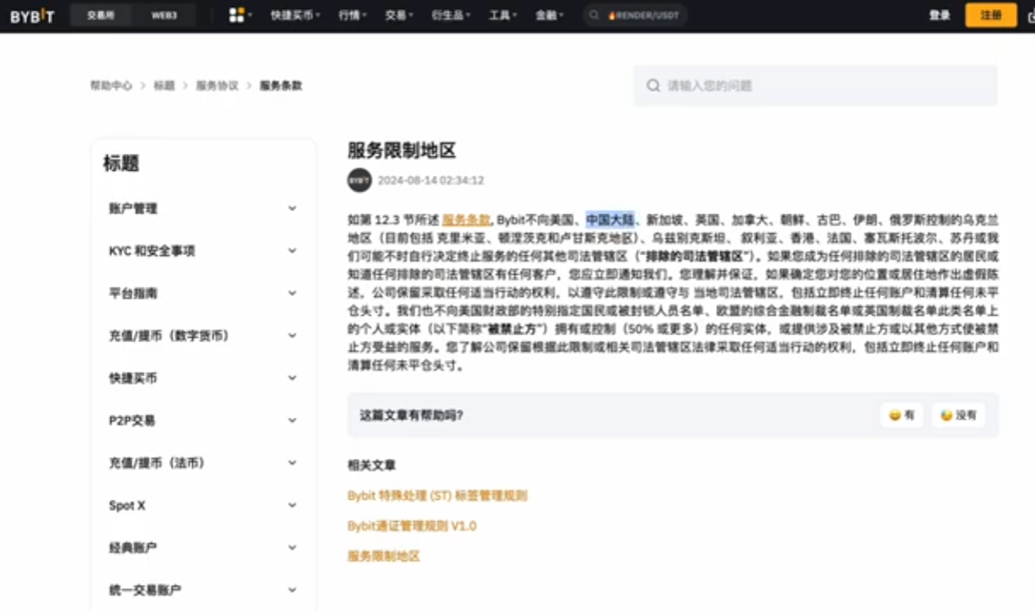The height and width of the screenshot is (611, 1035).
Task: Go to 帮助中心 breadcrumb
Action: [x=111, y=85]
